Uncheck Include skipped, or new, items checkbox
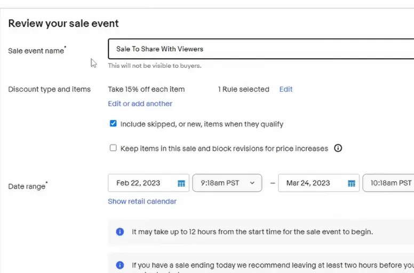 click(x=113, y=124)
